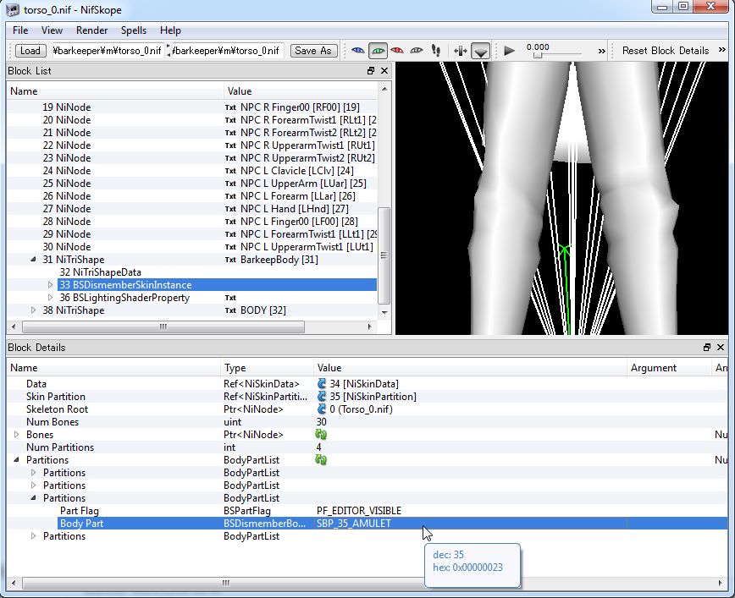Float the Block List panel

click(x=371, y=71)
